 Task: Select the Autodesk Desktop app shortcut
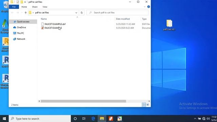pyautogui.click(x=5, y=26)
